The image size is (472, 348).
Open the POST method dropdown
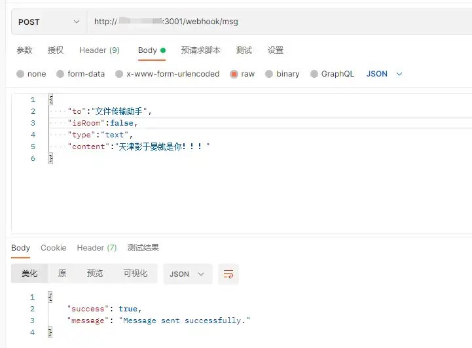click(x=48, y=22)
